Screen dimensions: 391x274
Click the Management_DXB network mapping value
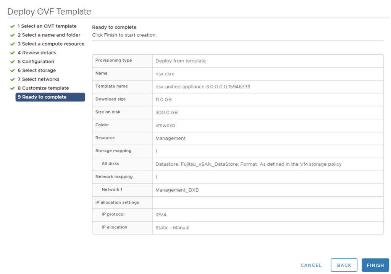coord(177,190)
